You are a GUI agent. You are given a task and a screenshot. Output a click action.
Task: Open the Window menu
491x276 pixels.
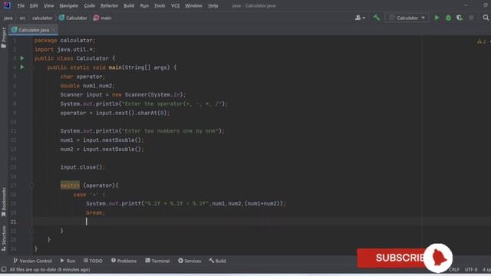tap(193, 5)
